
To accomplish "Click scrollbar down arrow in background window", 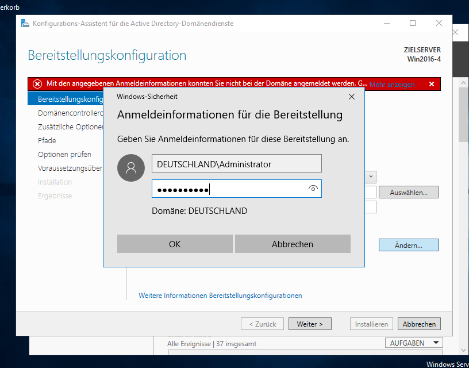I will coord(463,350).
